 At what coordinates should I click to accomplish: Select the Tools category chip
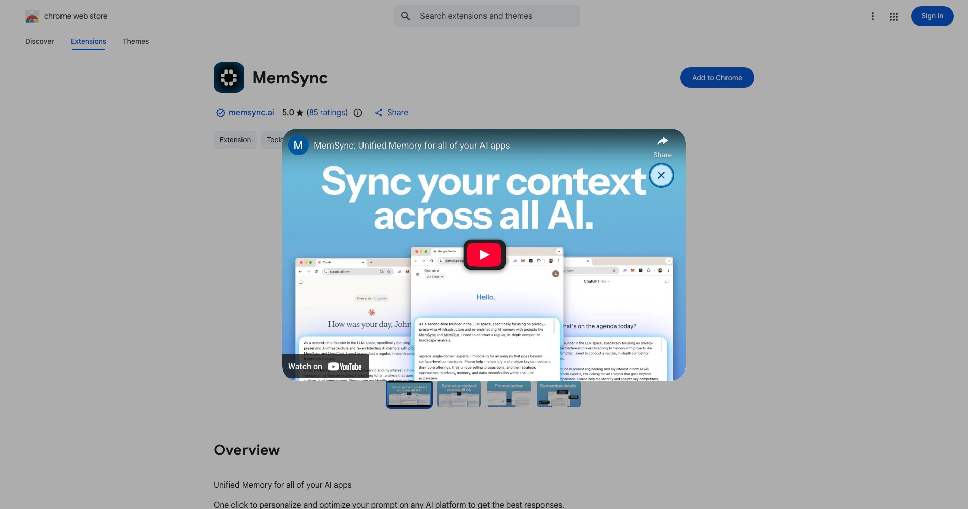click(272, 140)
